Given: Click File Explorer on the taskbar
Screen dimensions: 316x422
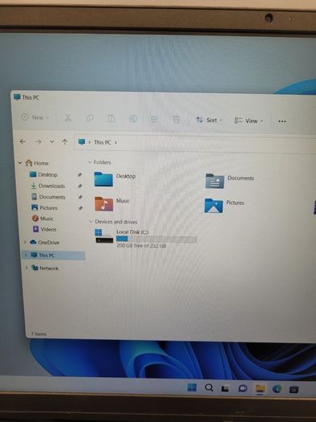Looking at the screenshot, I should [260, 389].
